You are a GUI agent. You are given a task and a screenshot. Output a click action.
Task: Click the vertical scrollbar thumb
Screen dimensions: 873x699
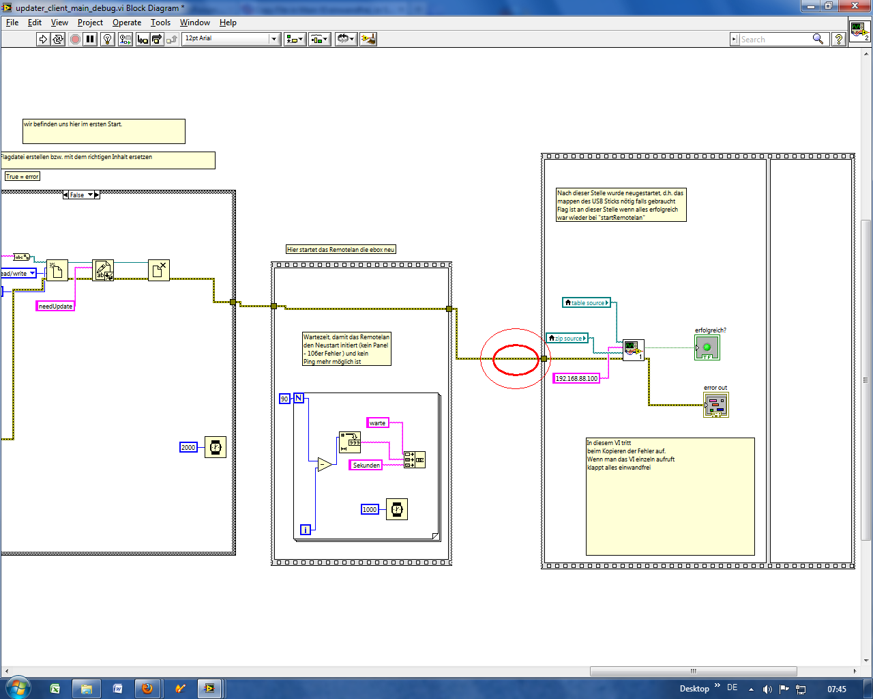[x=866, y=380]
